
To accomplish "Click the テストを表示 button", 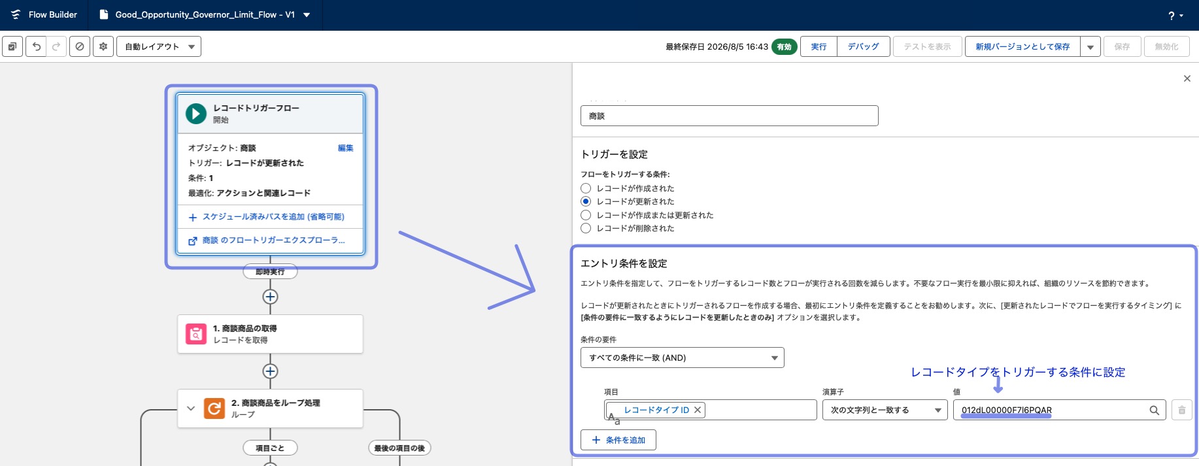I will (927, 46).
